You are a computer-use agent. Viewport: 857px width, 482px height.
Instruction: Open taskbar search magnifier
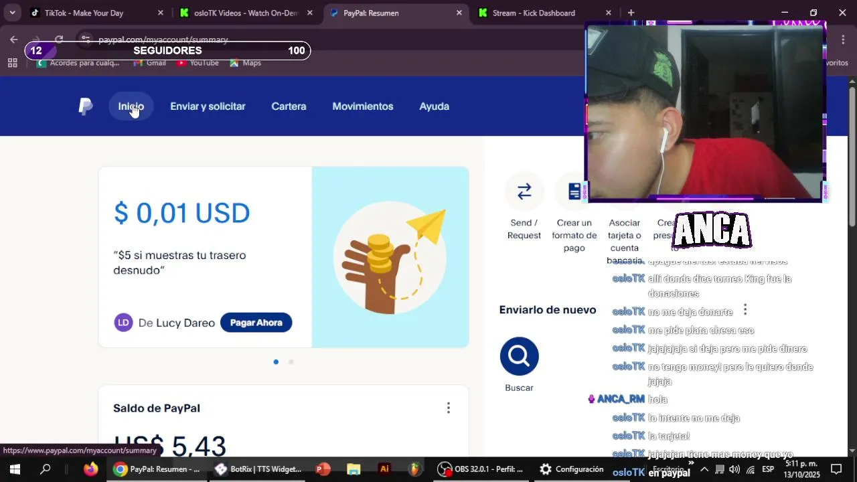(x=45, y=469)
